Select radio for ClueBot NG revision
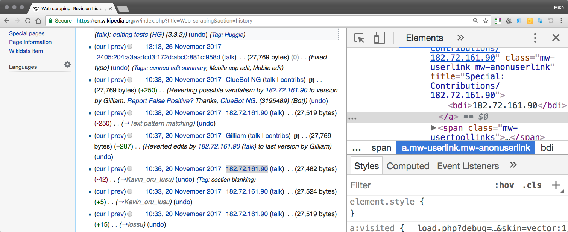 pos(130,80)
